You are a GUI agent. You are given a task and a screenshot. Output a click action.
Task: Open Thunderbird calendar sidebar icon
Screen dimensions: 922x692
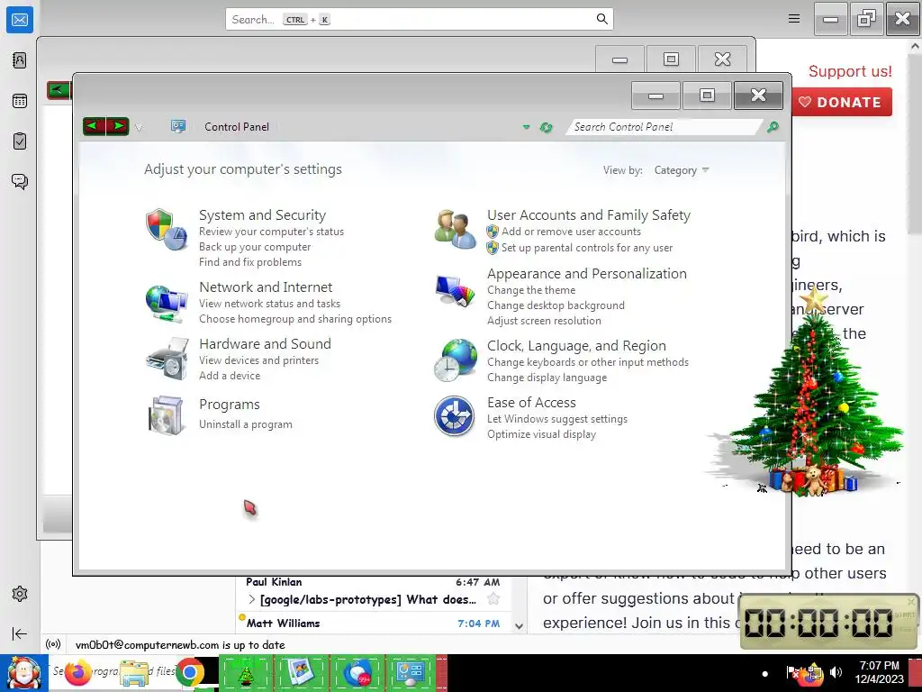pos(20,101)
